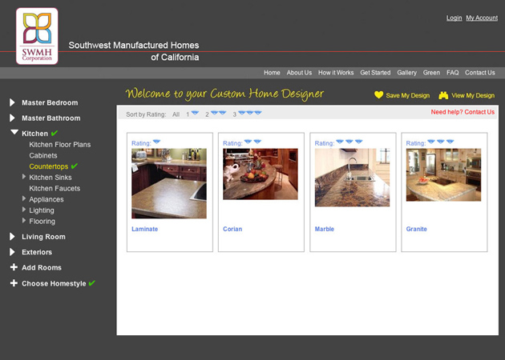Screen dimensions: 505x360
Task: Open How it Works page
Action: coord(336,73)
